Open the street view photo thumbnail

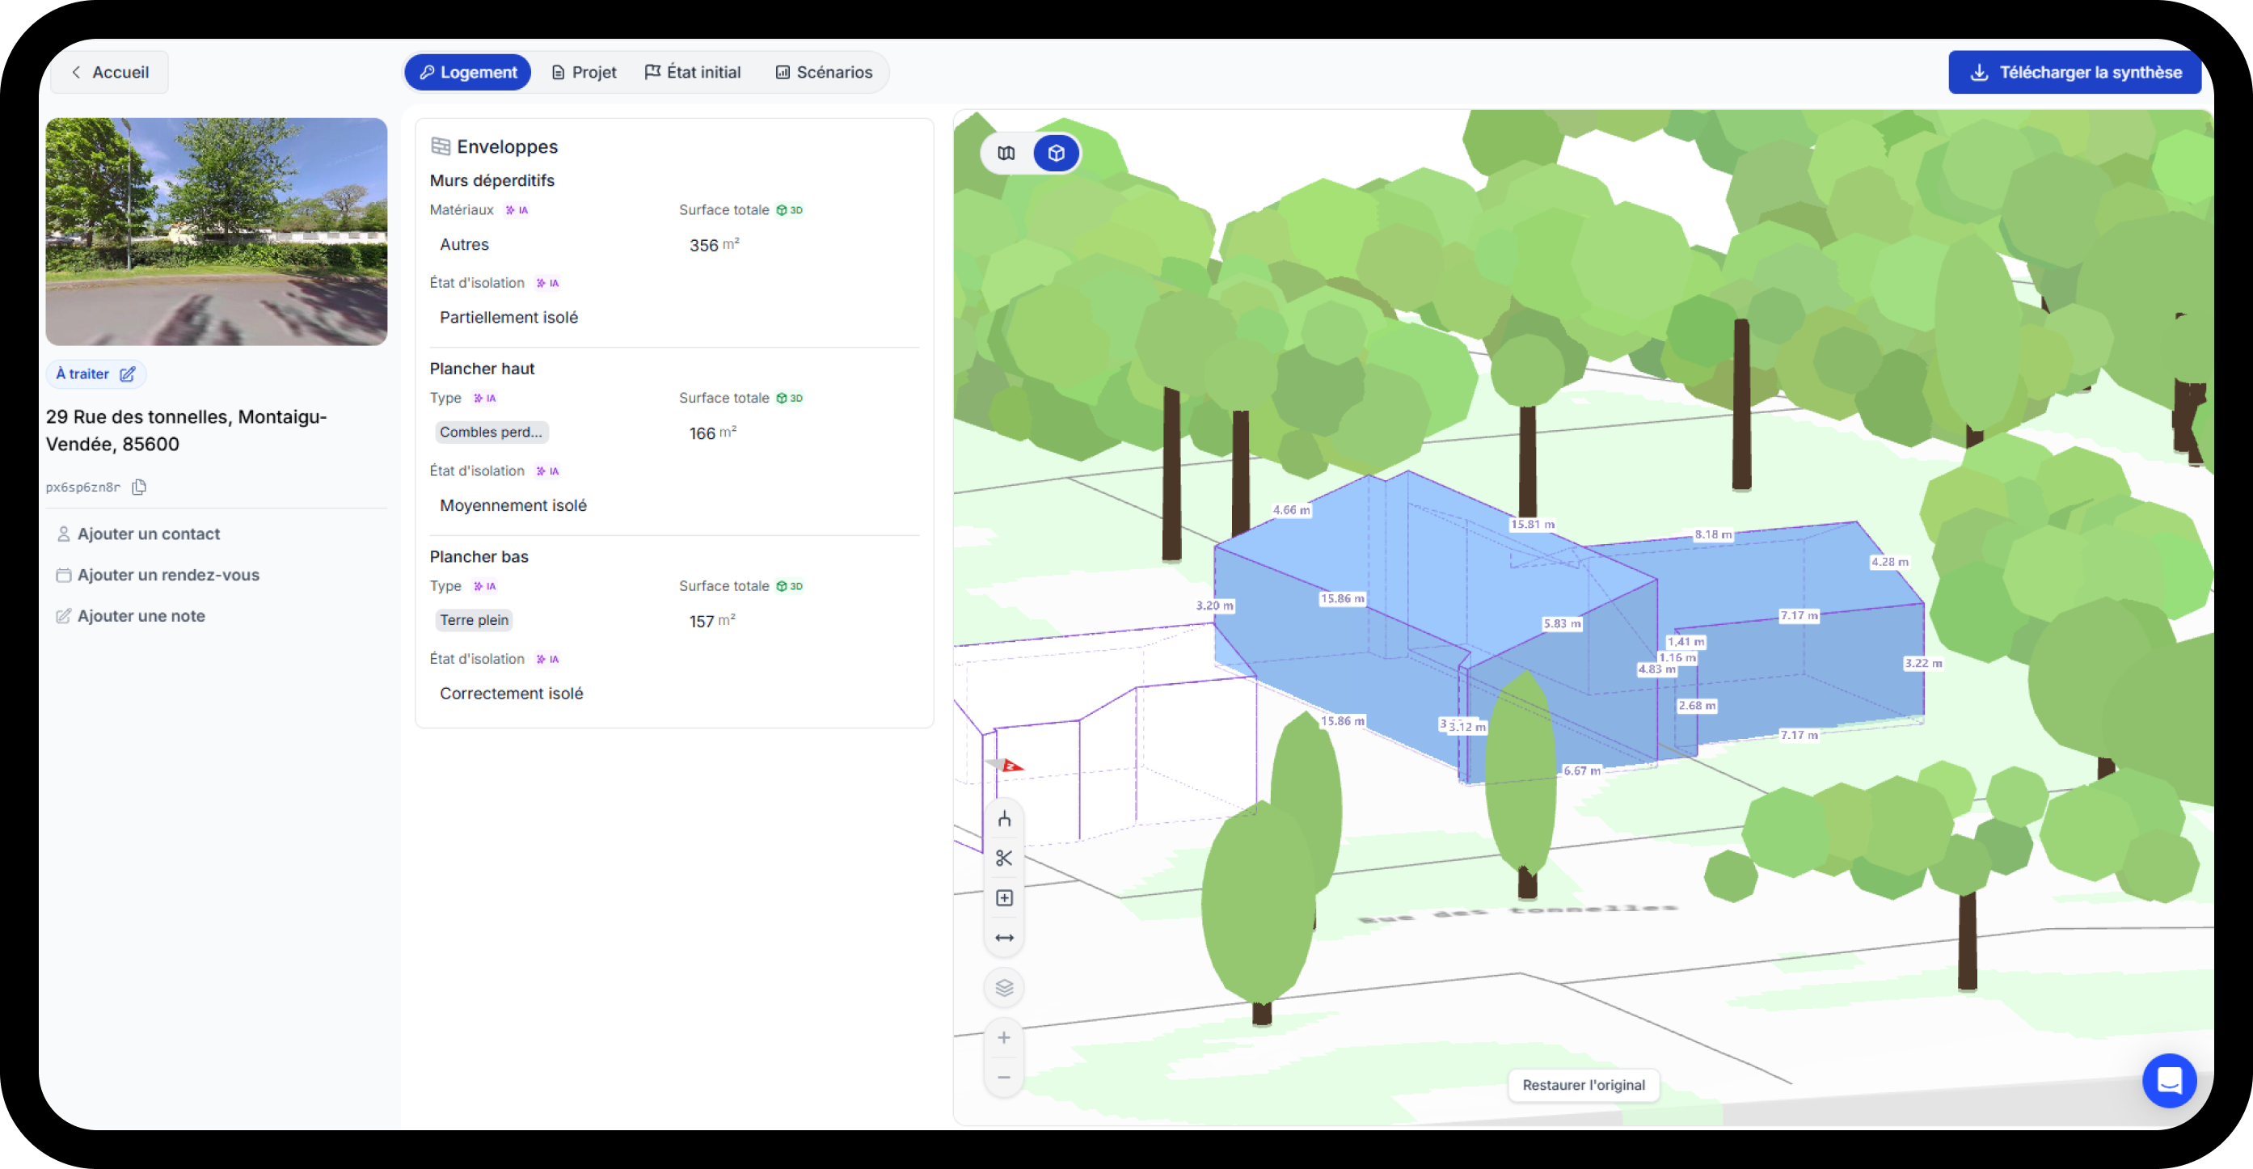pos(216,232)
